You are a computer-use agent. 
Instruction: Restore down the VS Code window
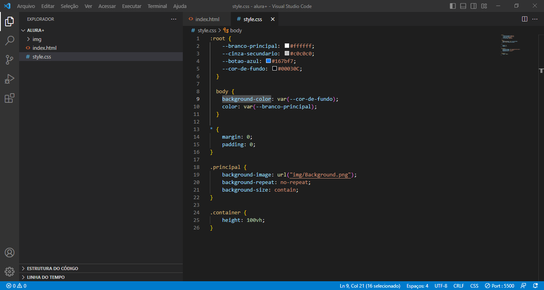tap(517, 6)
